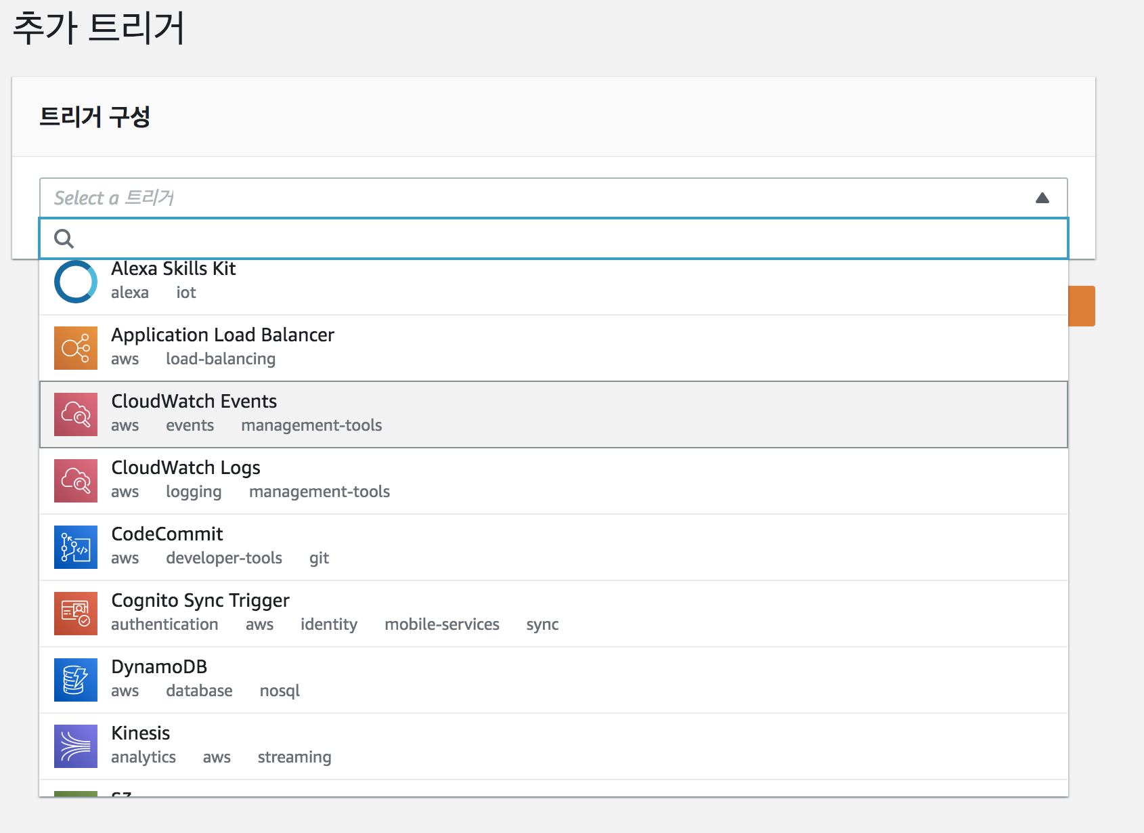The image size is (1144, 833).
Task: Click the 'load-balancing' tag text
Action: pos(221,359)
